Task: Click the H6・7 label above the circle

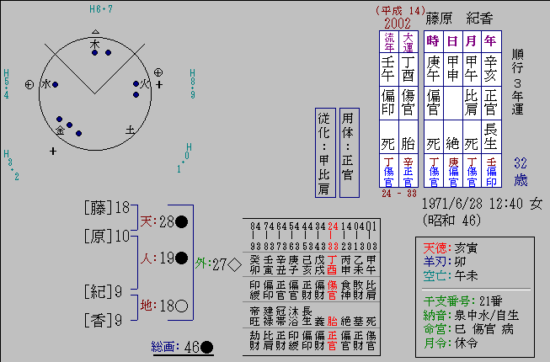Action: point(101,8)
